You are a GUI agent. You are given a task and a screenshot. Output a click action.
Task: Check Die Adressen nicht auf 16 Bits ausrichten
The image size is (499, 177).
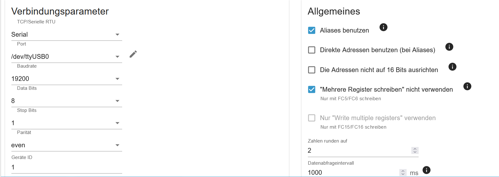click(312, 70)
